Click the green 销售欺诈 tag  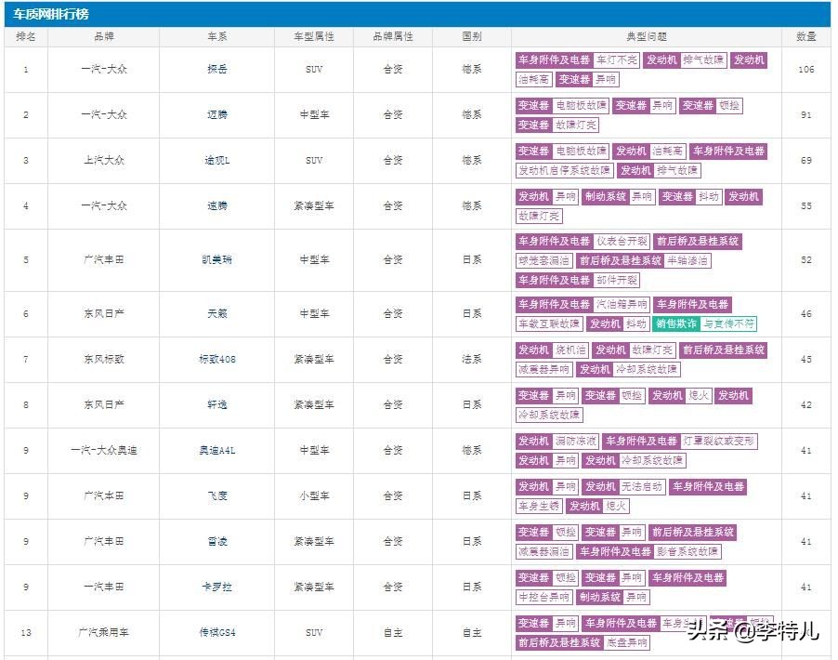point(676,323)
